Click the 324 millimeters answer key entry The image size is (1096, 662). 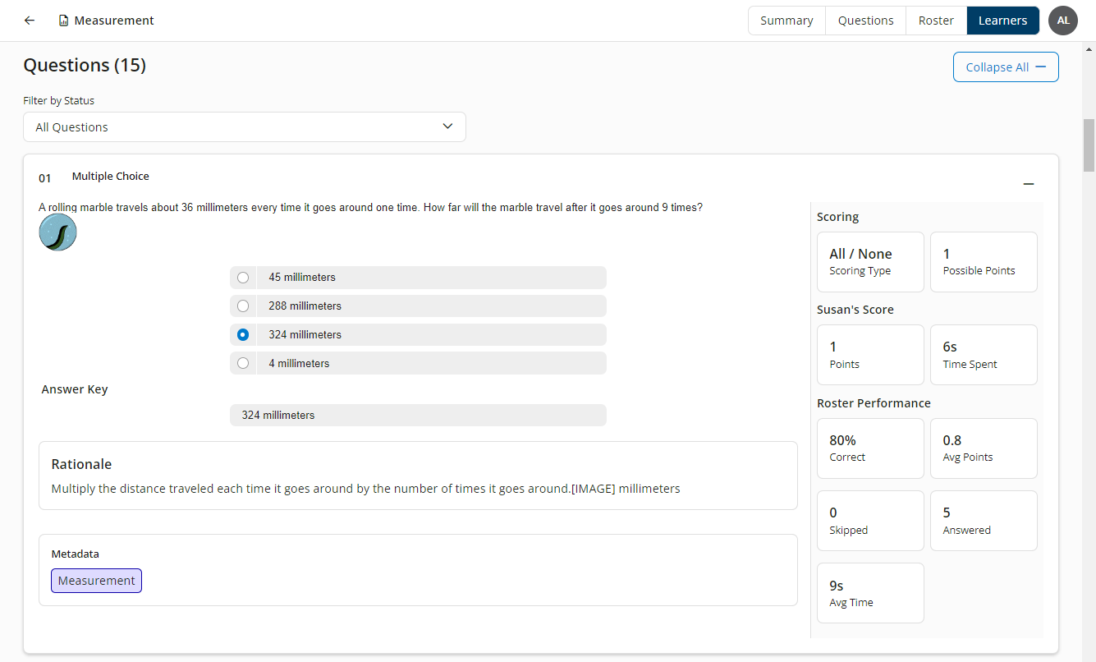click(418, 415)
